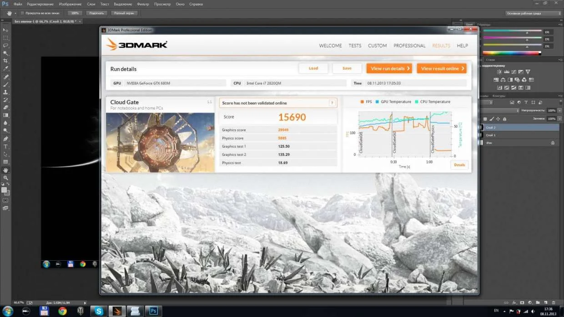Enable the scroll all windows checkbox

[22, 13]
